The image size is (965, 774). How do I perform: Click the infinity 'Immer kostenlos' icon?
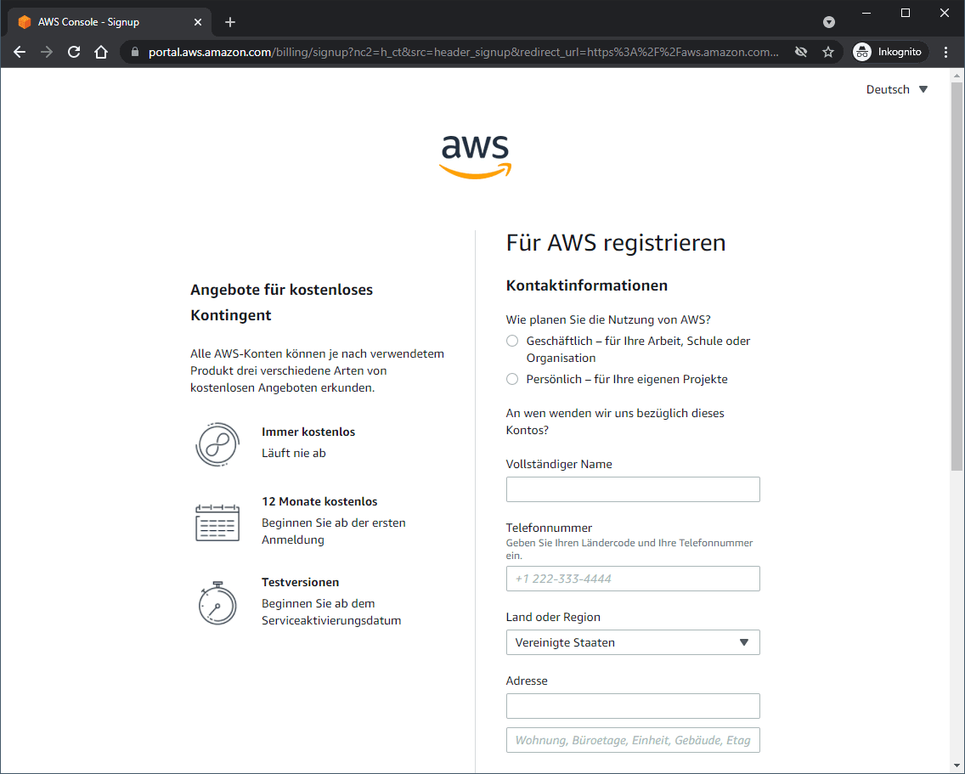[x=217, y=443]
